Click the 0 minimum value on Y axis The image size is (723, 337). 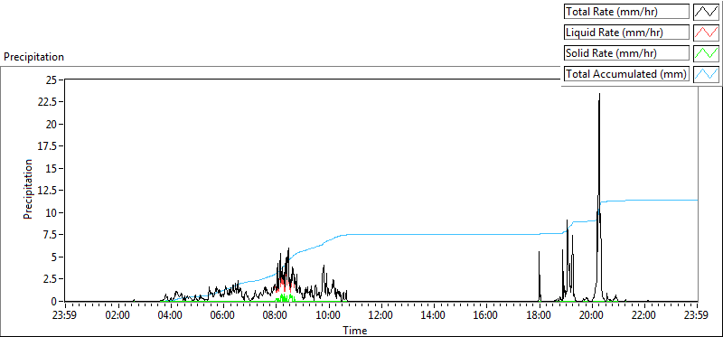click(x=54, y=301)
